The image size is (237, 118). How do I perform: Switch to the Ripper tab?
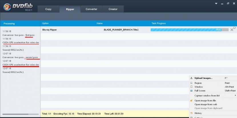point(70,9)
